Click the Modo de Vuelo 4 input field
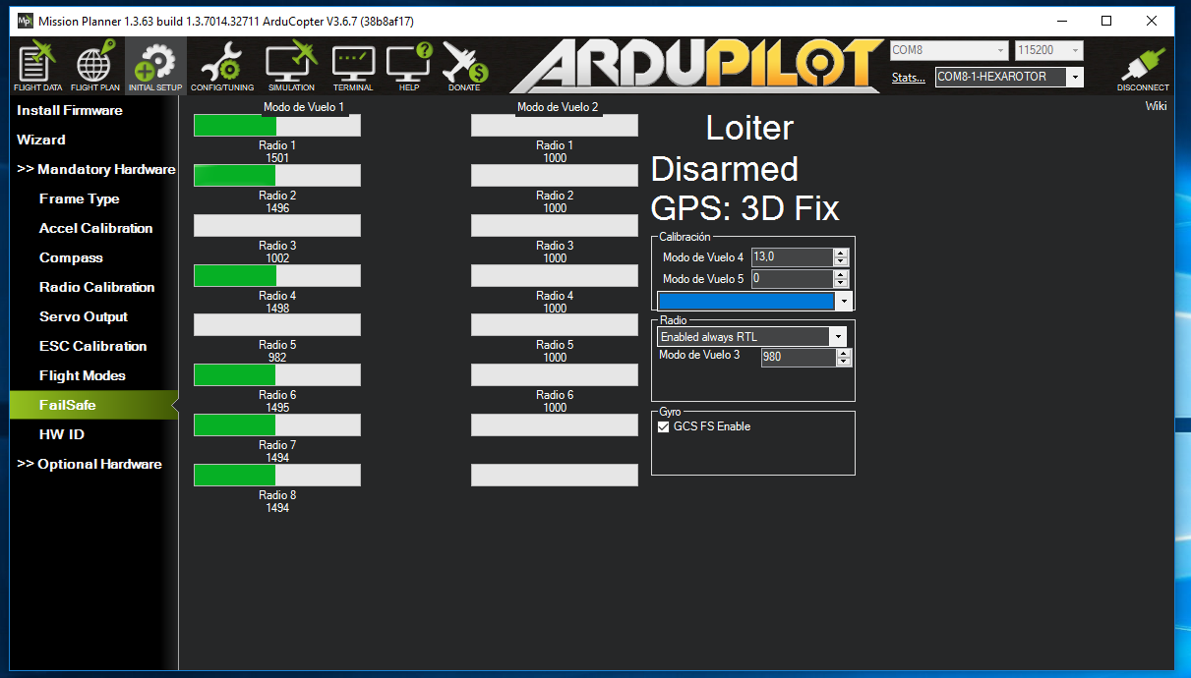 tap(792, 257)
